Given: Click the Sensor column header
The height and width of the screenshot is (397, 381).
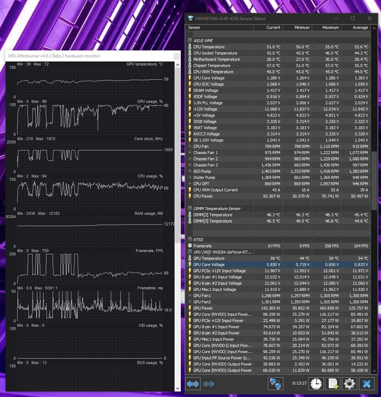Looking at the screenshot, I should [219, 27].
